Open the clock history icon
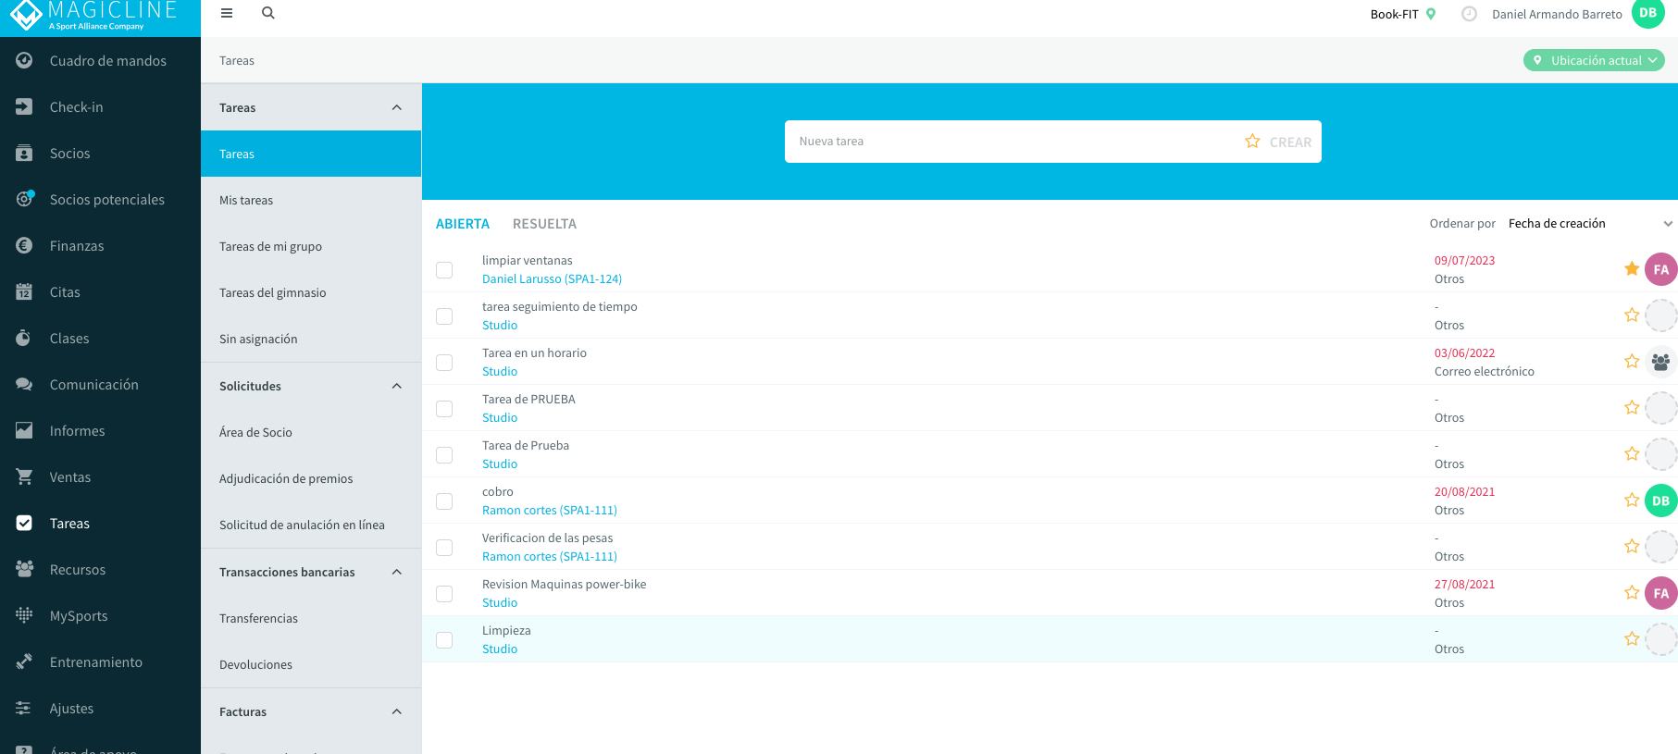Screen dimensions: 1678x754 [1469, 14]
